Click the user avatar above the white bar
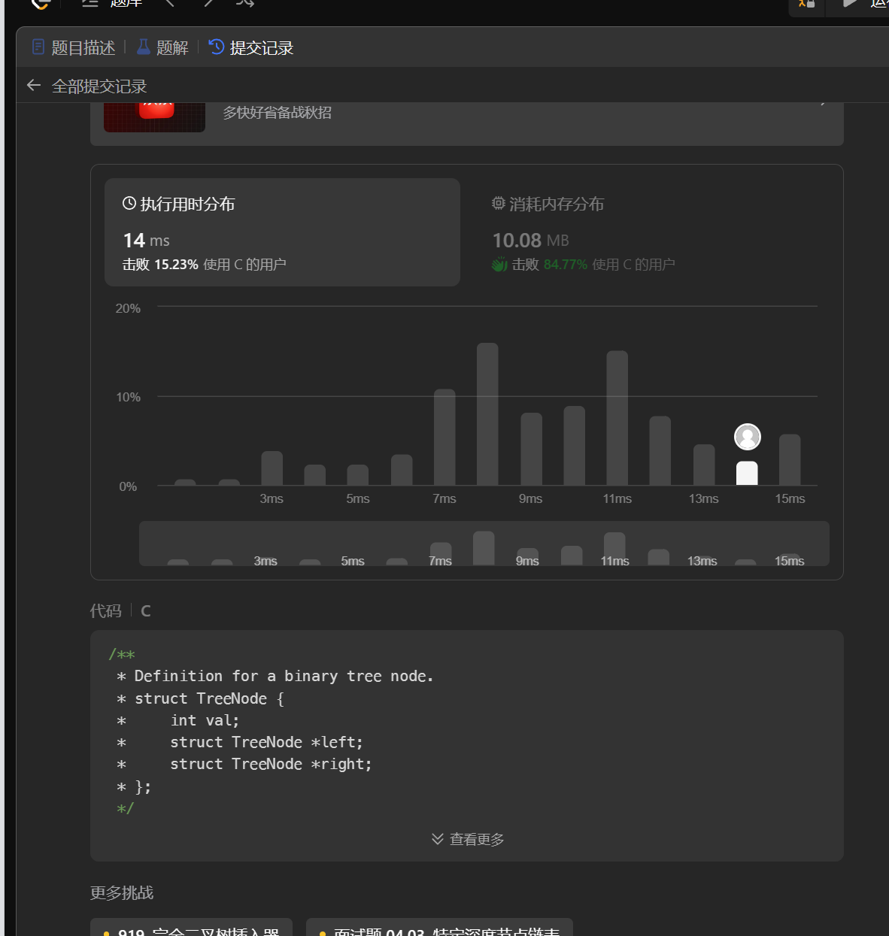Screen dimensions: 889x936 [x=747, y=437]
